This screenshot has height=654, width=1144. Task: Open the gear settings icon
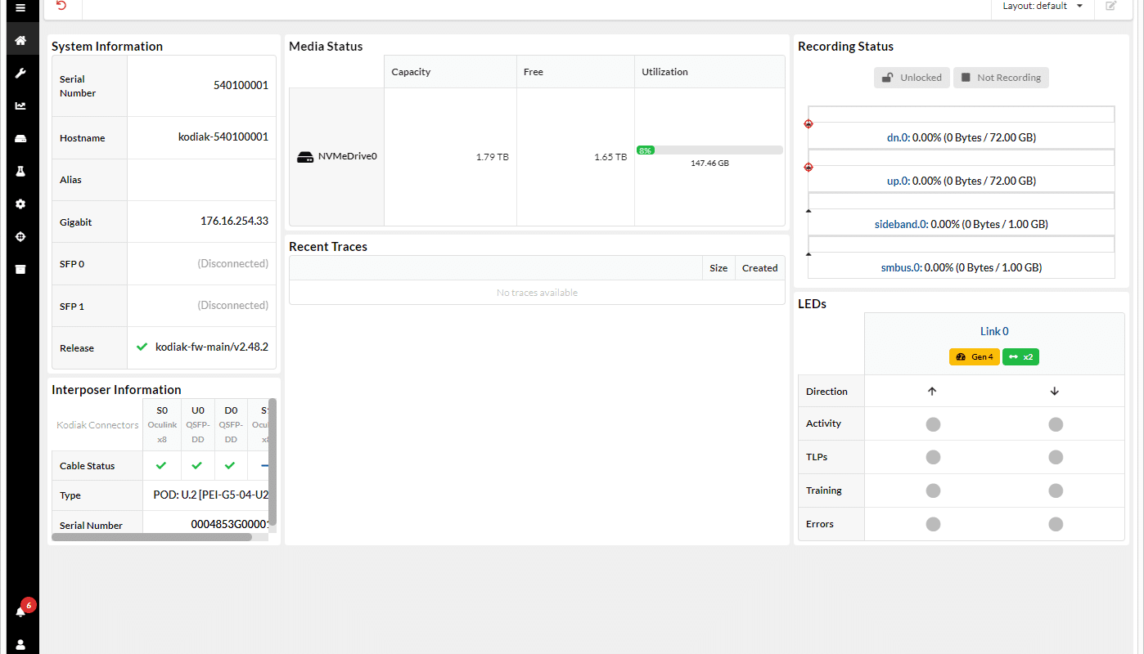click(x=20, y=204)
